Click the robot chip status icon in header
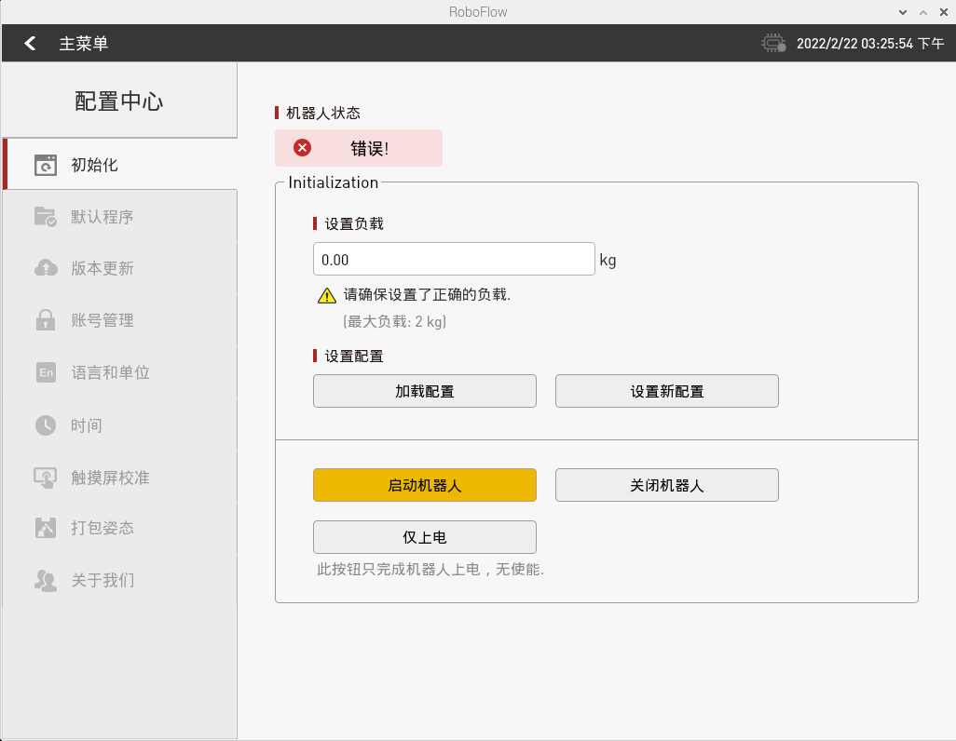The height and width of the screenshot is (741, 956). click(x=773, y=44)
